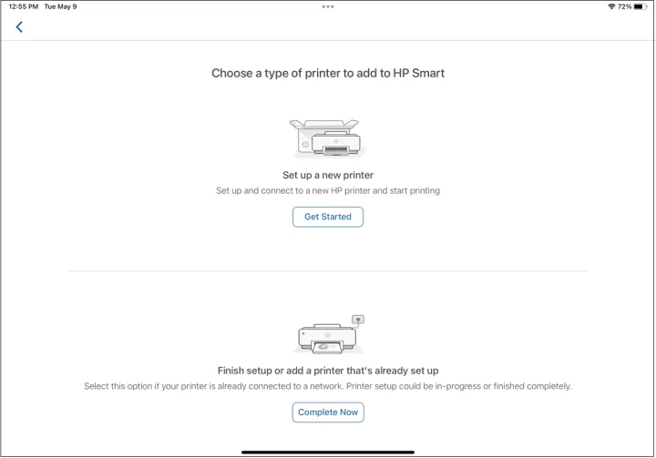The height and width of the screenshot is (458, 656).
Task: Tap the "Set up and connect" description text
Action: 328,191
